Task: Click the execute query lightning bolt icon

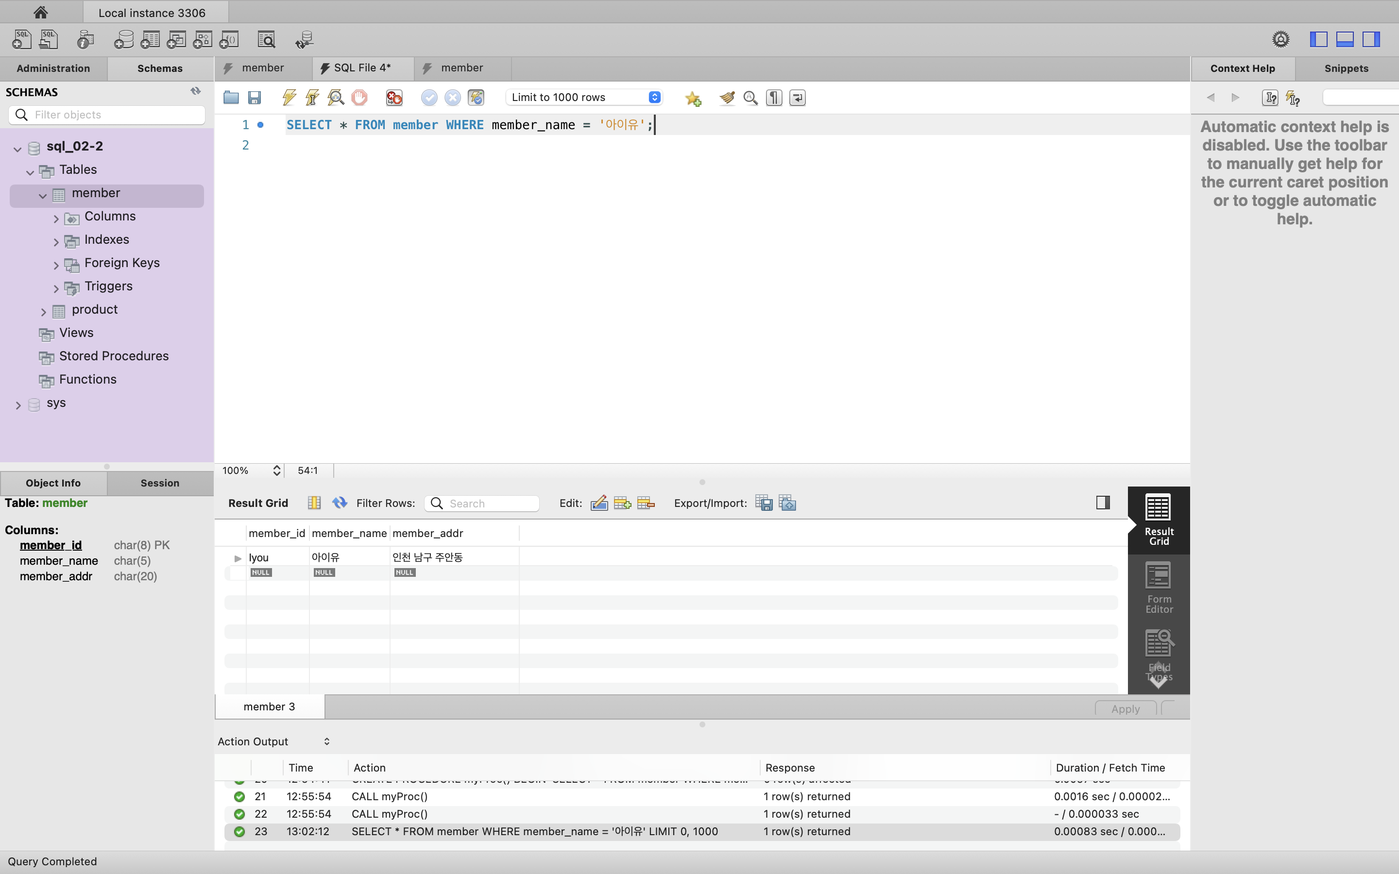Action: (289, 98)
